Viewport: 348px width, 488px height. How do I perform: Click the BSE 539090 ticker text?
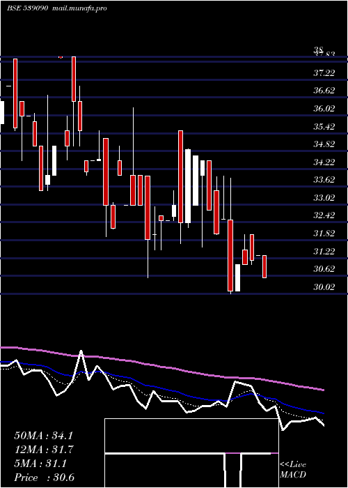[x=27, y=8]
